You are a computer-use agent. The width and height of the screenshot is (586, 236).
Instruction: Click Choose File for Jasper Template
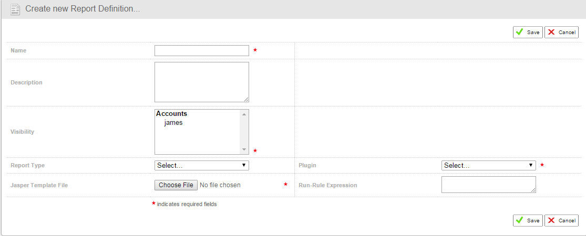pos(176,185)
